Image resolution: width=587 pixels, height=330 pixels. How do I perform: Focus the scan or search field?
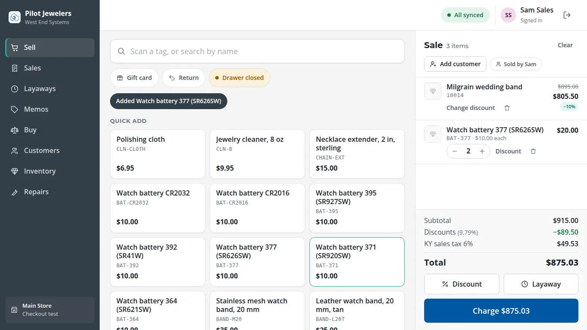point(257,52)
